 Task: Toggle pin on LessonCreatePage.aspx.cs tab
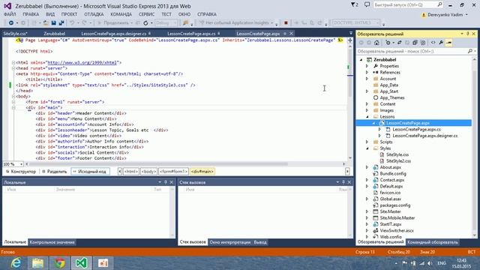tap(218, 33)
